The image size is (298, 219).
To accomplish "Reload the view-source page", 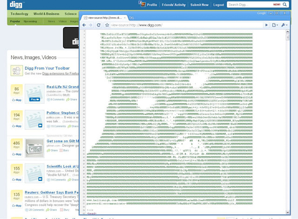I will point(99,25).
